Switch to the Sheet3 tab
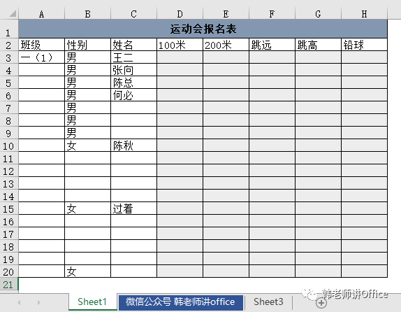 coord(268,302)
